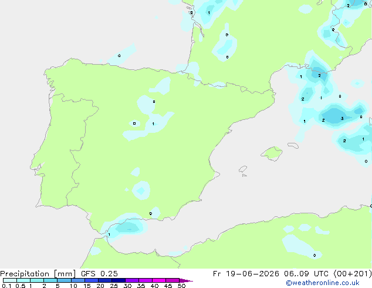Select the 35–40 mm violet legend swatch
Viewport: 372px width, 288px height.
[x=145, y=280]
